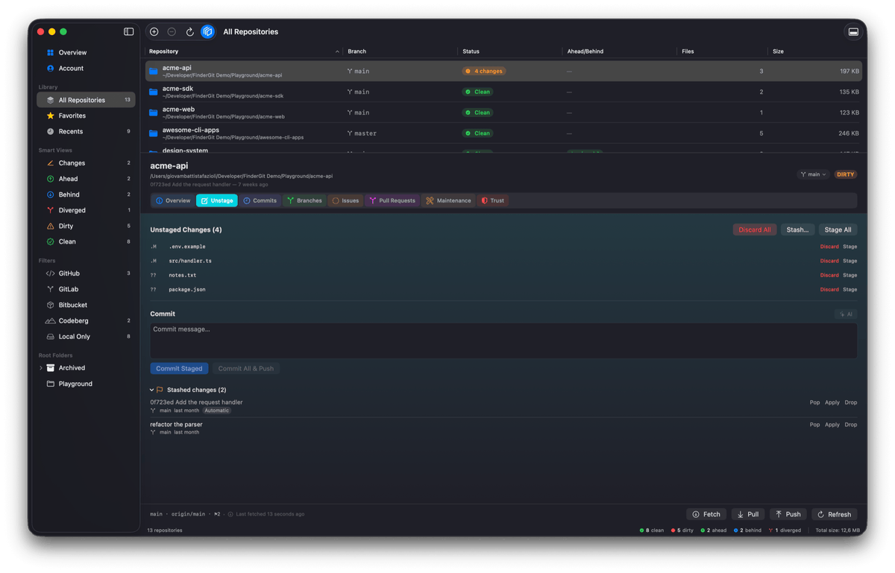Viewport: 895px width, 573px height.
Task: Select All Repositories in Library
Action: pyautogui.click(x=86, y=100)
